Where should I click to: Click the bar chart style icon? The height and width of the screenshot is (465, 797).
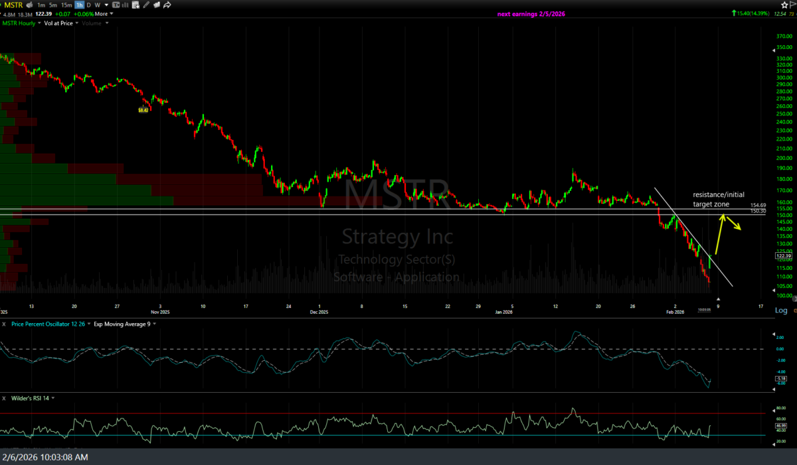click(125, 5)
